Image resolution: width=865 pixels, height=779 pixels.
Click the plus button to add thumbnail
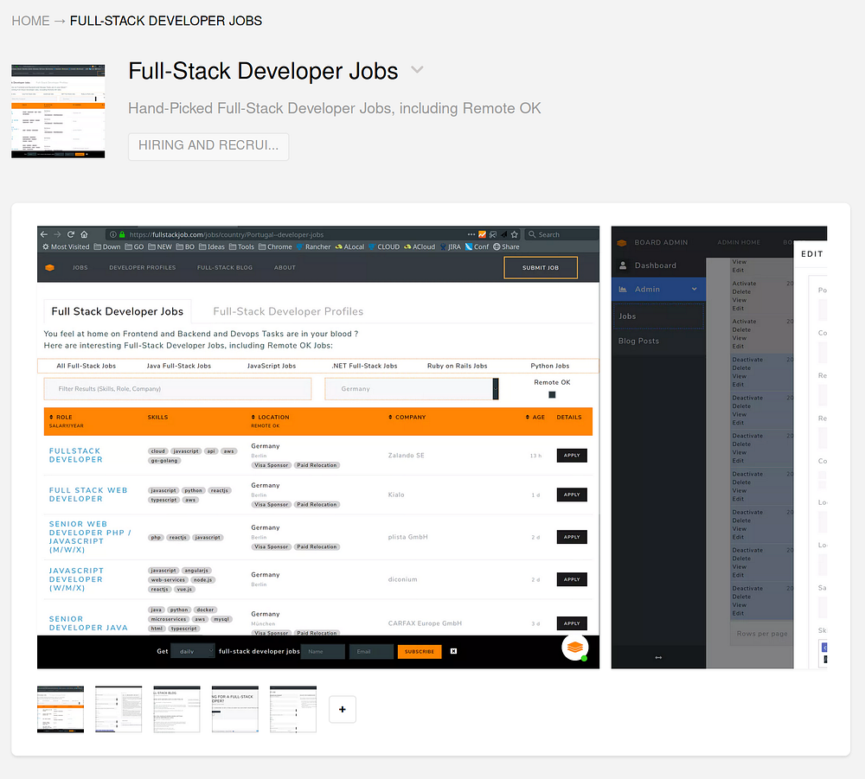coord(342,709)
